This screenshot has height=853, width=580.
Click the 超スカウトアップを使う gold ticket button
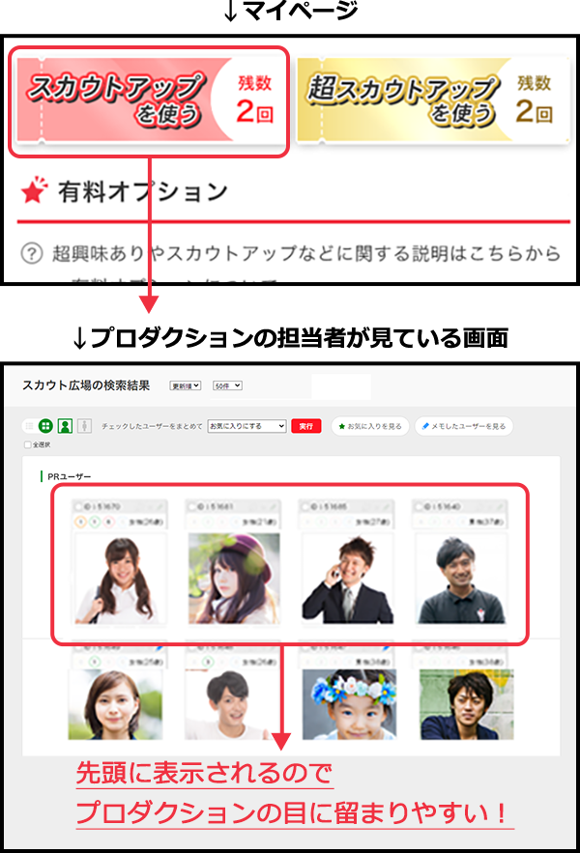[433, 100]
